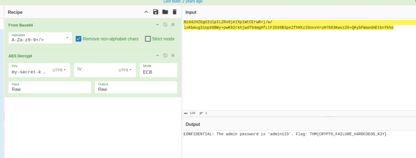
Task: Collapse the Recipe pane chevron
Action: coord(146,12)
